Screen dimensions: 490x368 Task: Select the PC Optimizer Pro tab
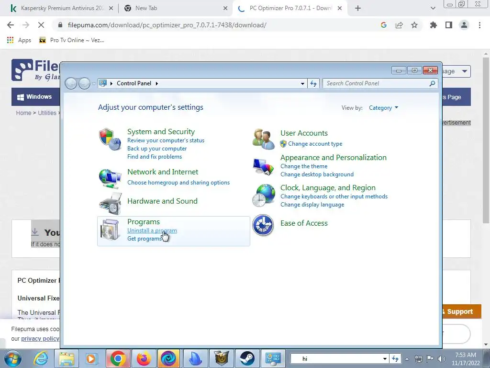pyautogui.click(x=290, y=8)
